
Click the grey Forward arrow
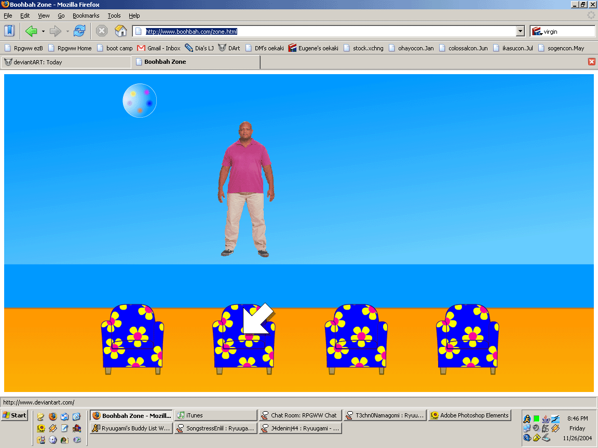pos(56,31)
